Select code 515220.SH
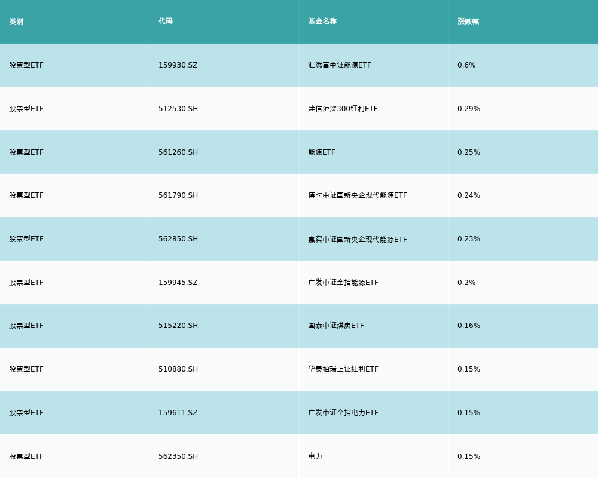 pyautogui.click(x=178, y=326)
